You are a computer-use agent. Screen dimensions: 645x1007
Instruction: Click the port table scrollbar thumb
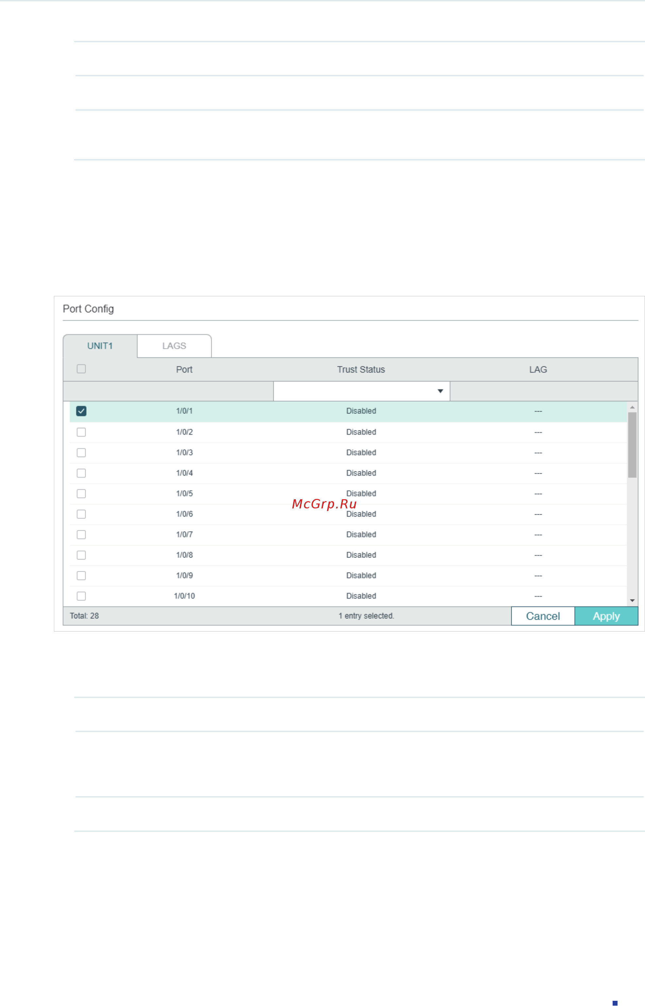click(x=633, y=445)
